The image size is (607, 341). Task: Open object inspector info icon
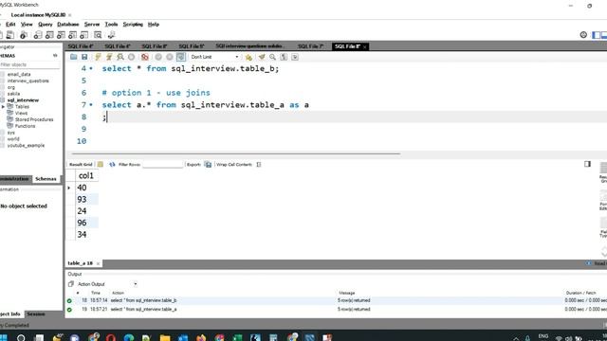pos(24,35)
